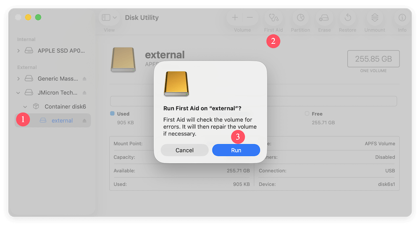Click the 255.85 GB capacity box
Viewport: 420px width, 225px height.
(x=373, y=59)
